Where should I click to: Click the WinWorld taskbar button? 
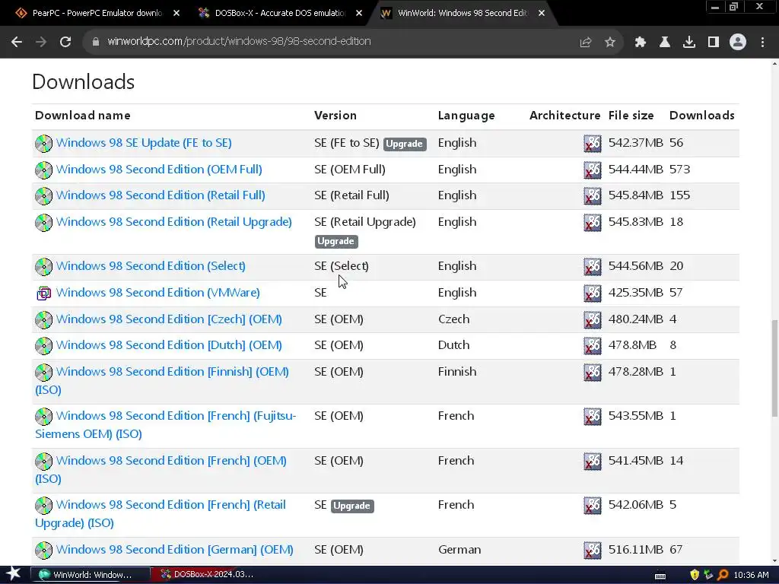91,575
